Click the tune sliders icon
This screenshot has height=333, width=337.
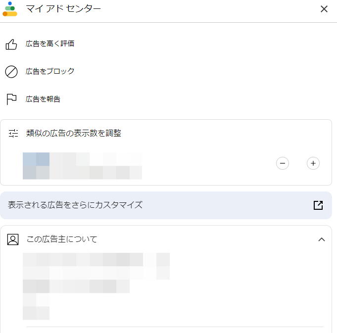(13, 133)
